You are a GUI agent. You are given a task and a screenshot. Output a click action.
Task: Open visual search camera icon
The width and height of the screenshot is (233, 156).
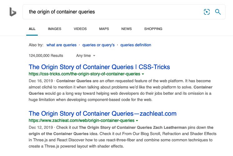[207, 12]
